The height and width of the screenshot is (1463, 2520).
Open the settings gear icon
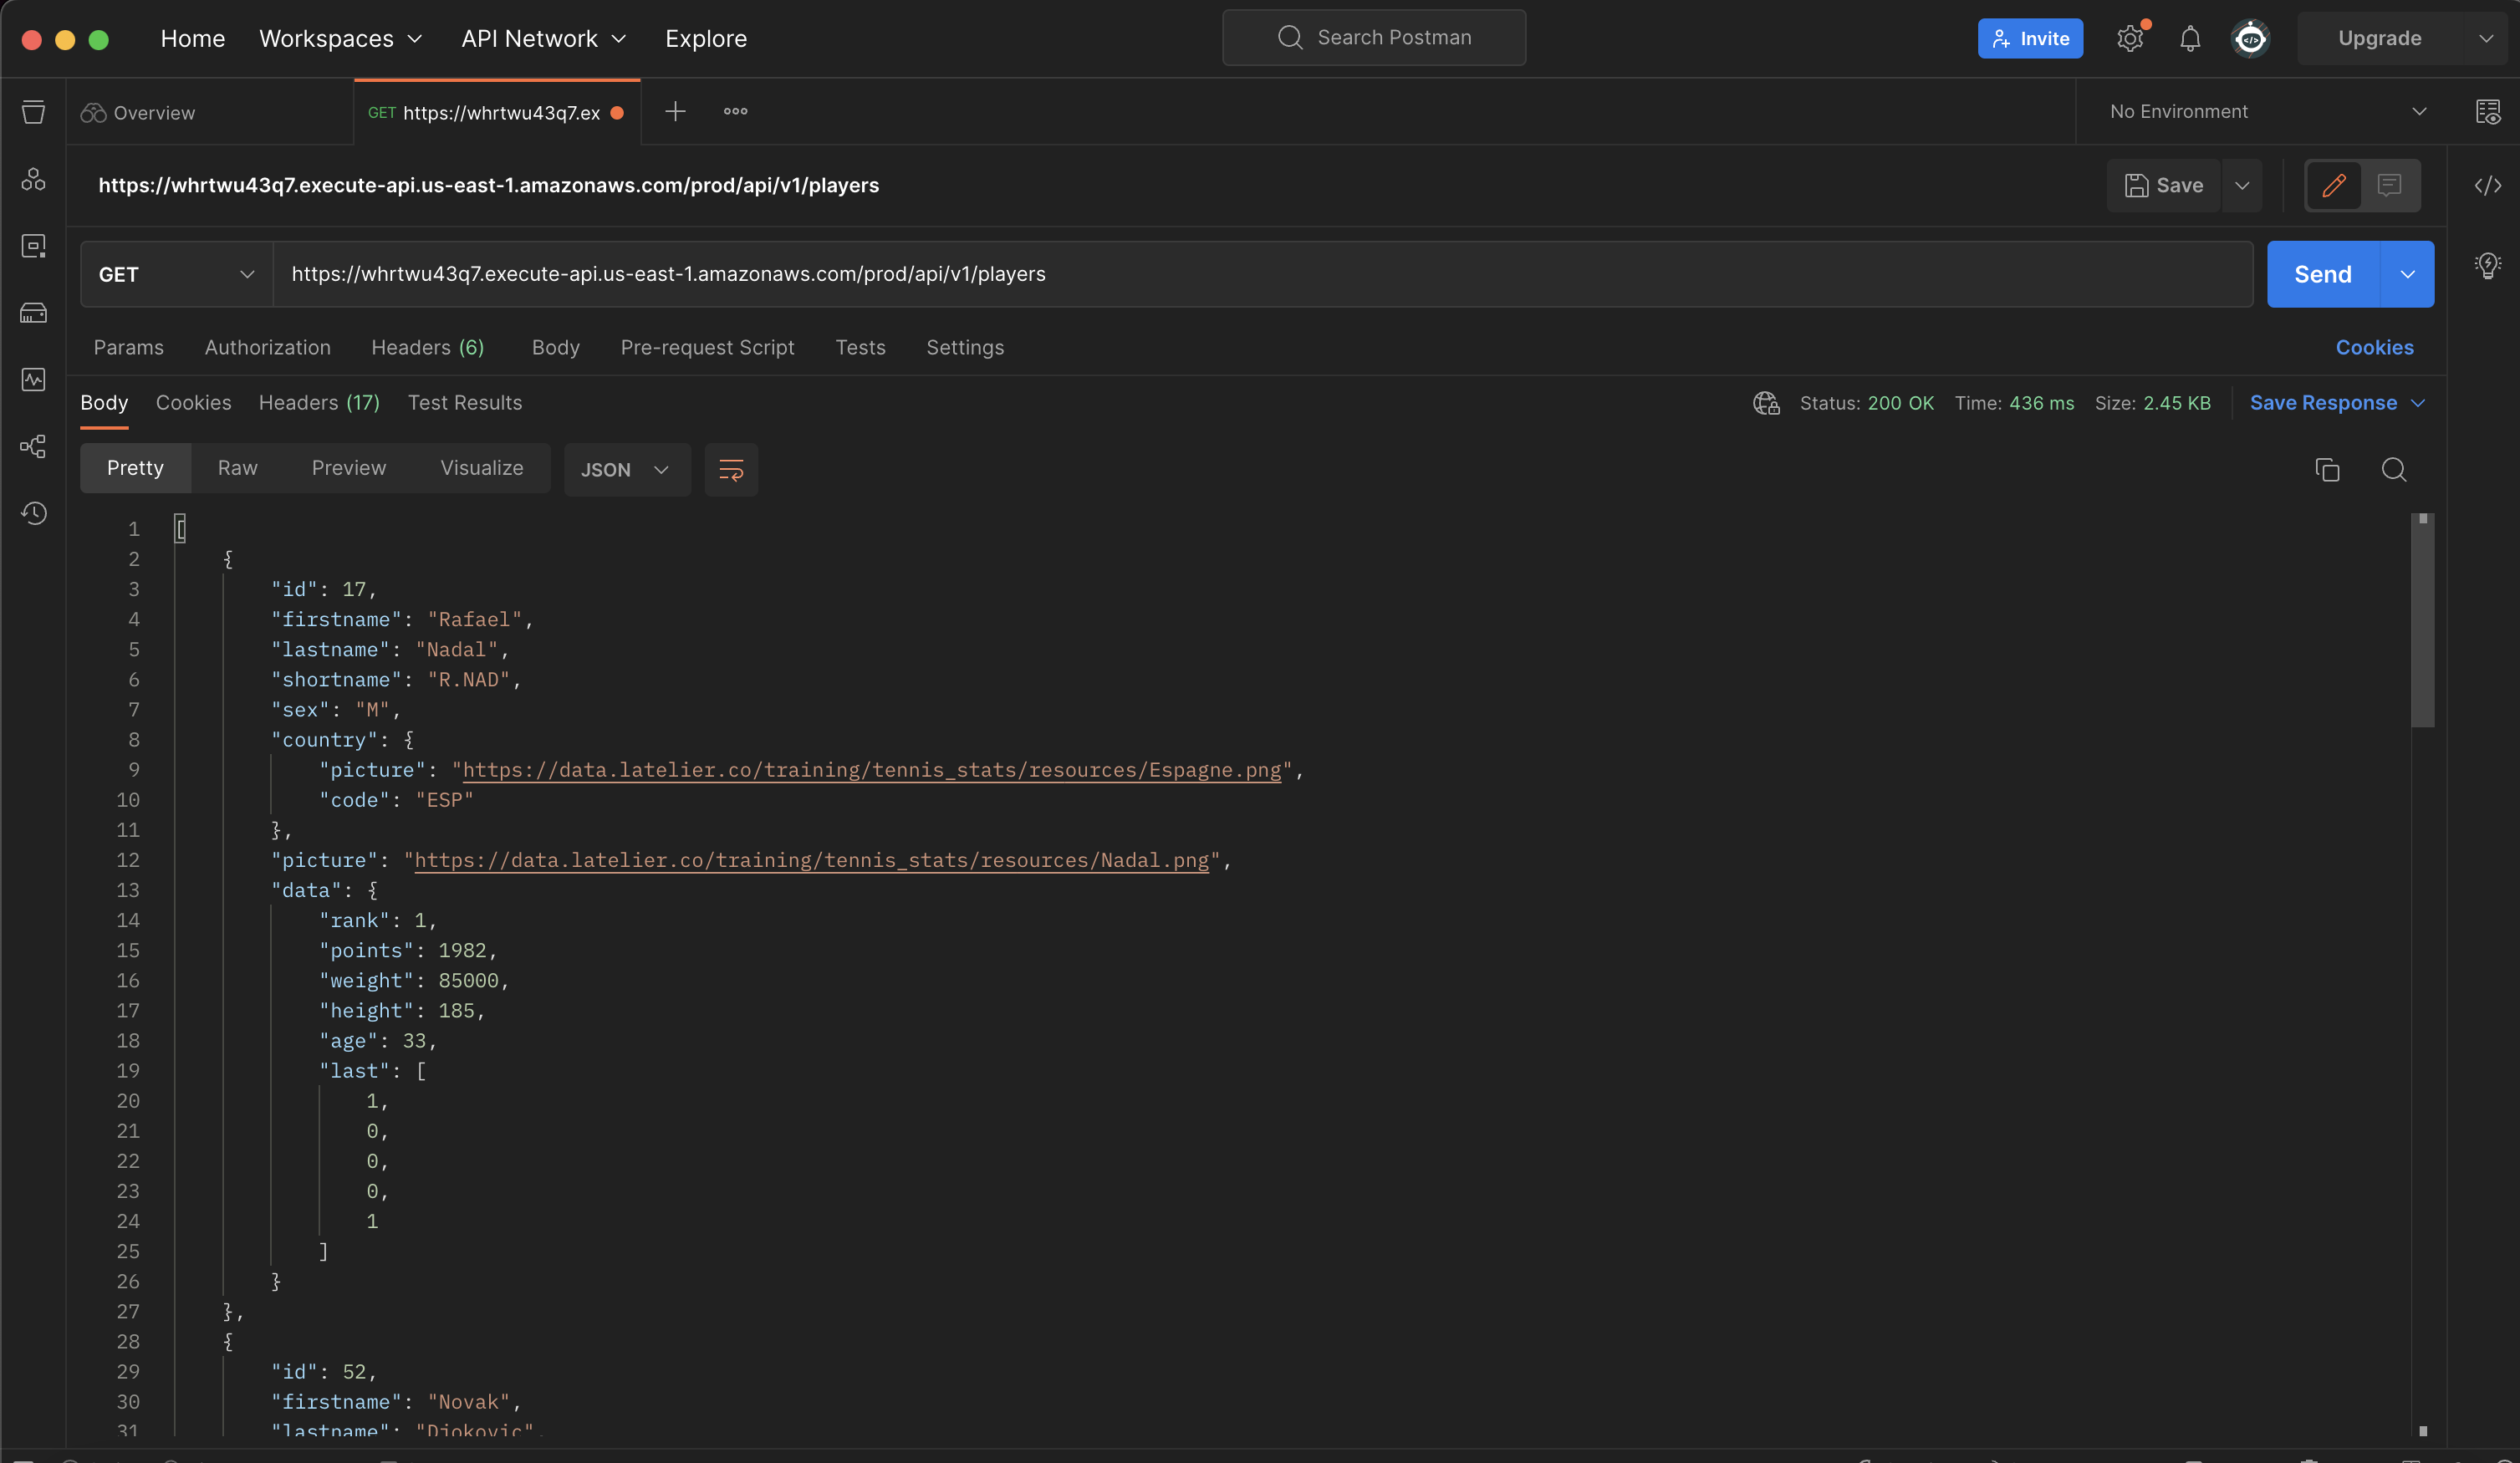[x=2130, y=38]
